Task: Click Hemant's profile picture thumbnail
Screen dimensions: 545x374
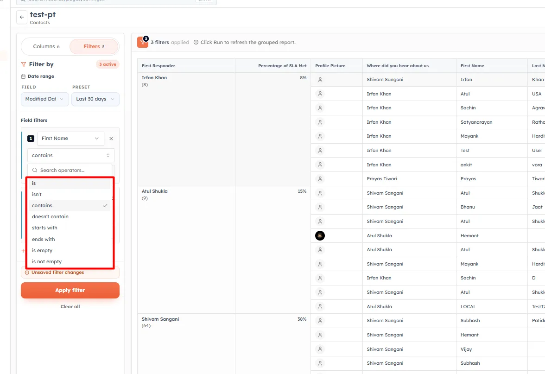Action: pos(320,235)
